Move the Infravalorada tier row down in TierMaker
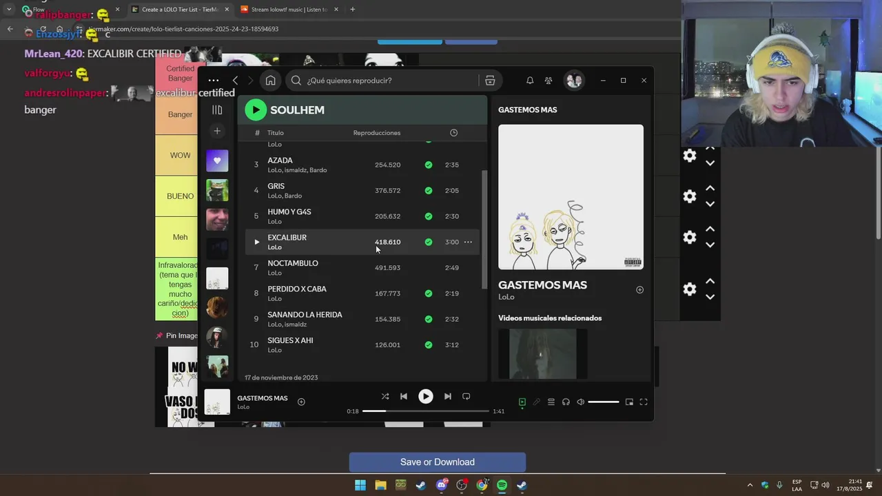Screen dimensions: 882x496 (x=710, y=297)
